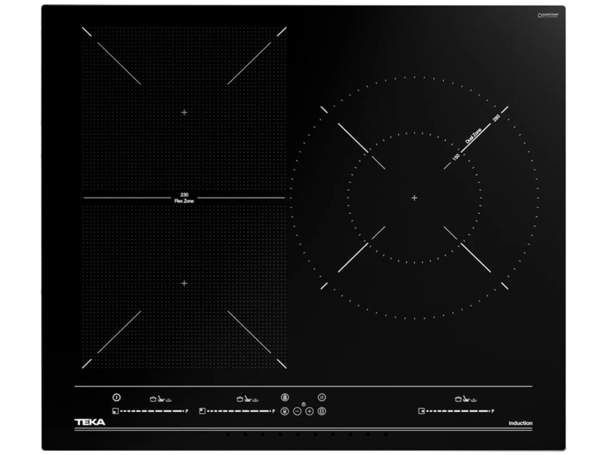Select the front-left zone indicator square

tap(116, 412)
